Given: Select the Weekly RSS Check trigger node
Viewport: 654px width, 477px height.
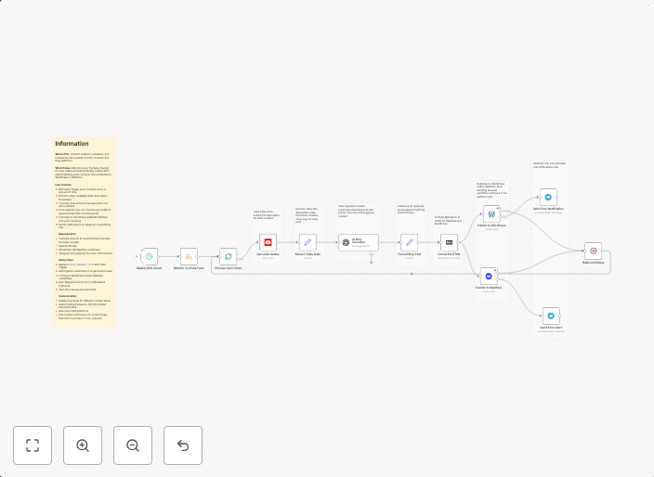Looking at the screenshot, I should pyautogui.click(x=149, y=256).
